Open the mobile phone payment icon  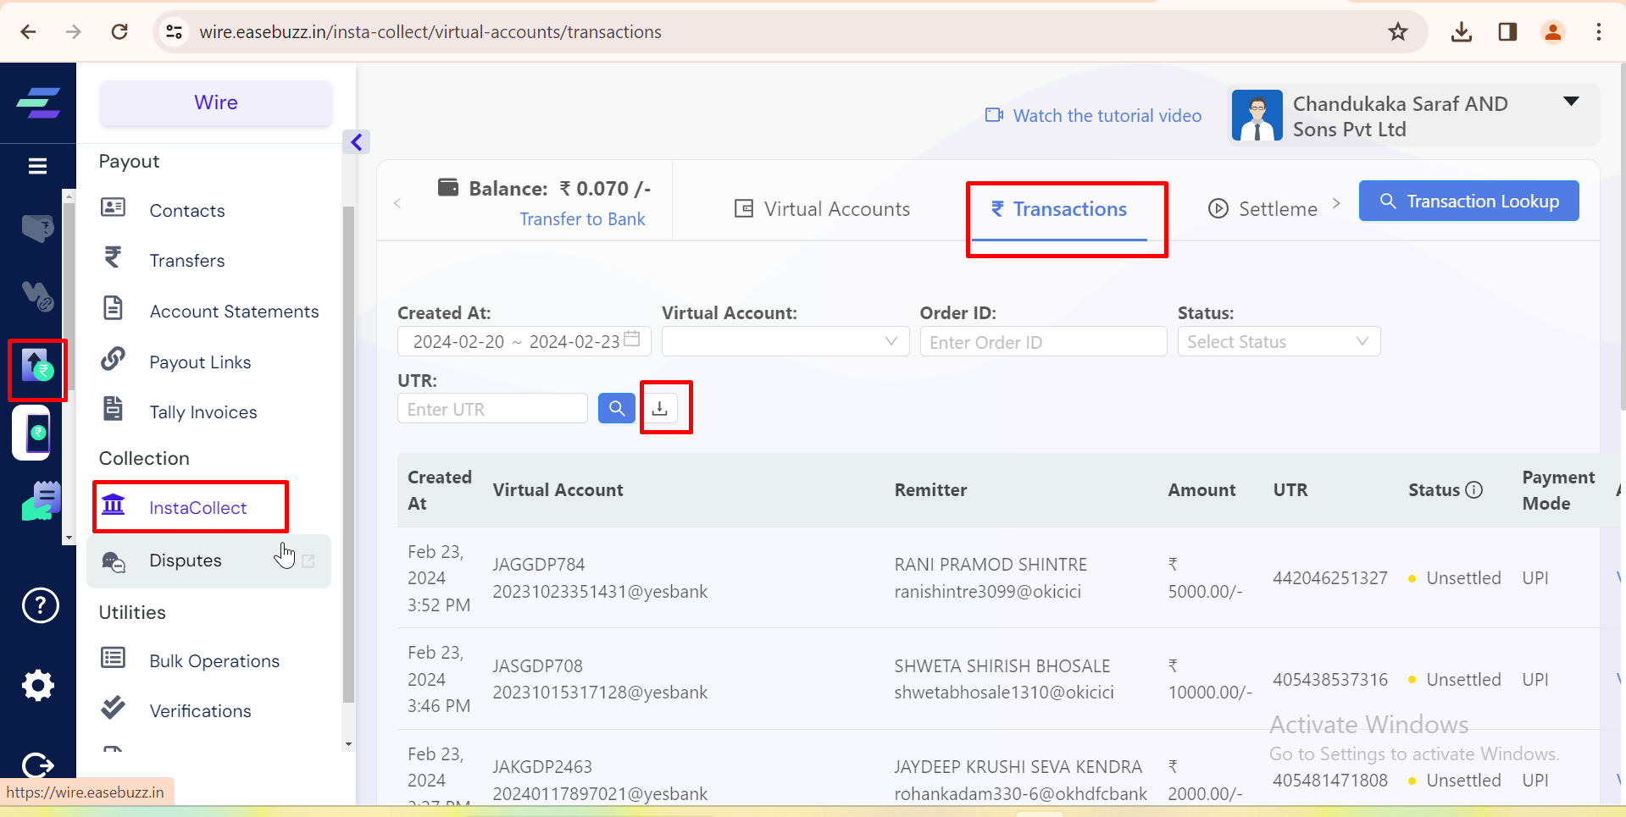(32, 433)
